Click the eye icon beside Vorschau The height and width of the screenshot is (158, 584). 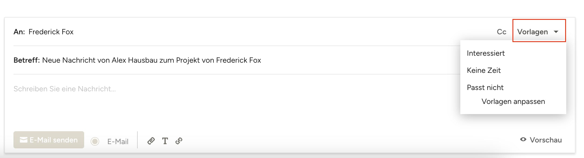pyautogui.click(x=523, y=140)
